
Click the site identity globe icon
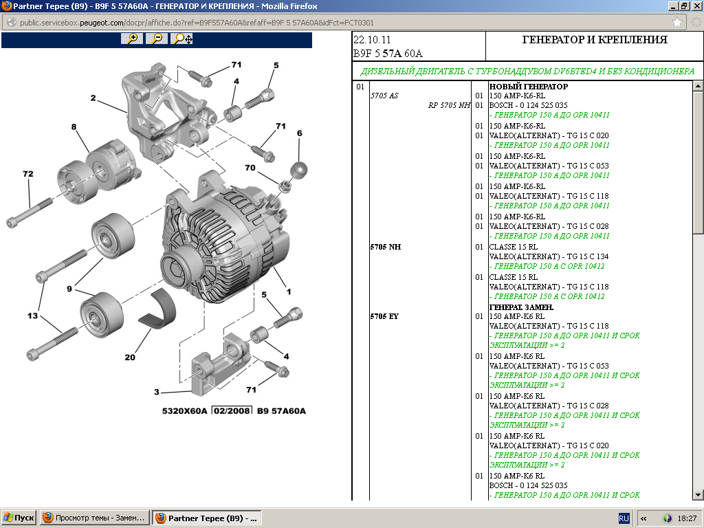pos(11,23)
